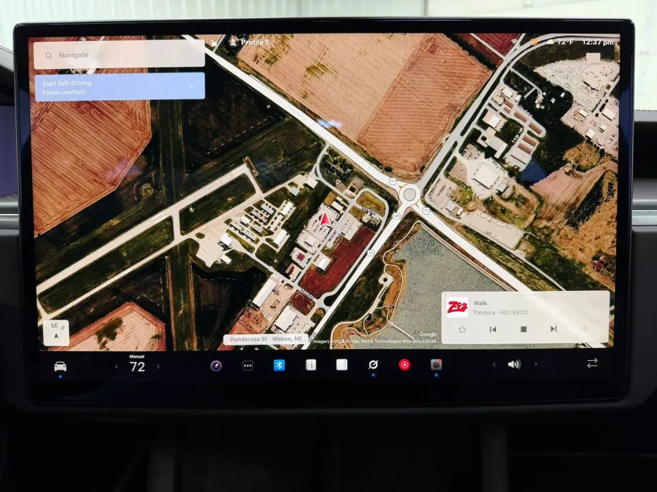Stop radio playback
This screenshot has width=657, height=492.
[524, 329]
